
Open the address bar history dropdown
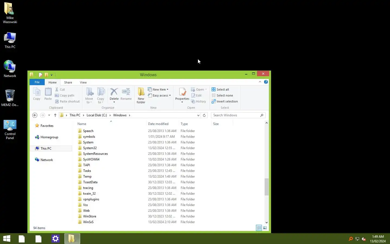tap(198, 115)
